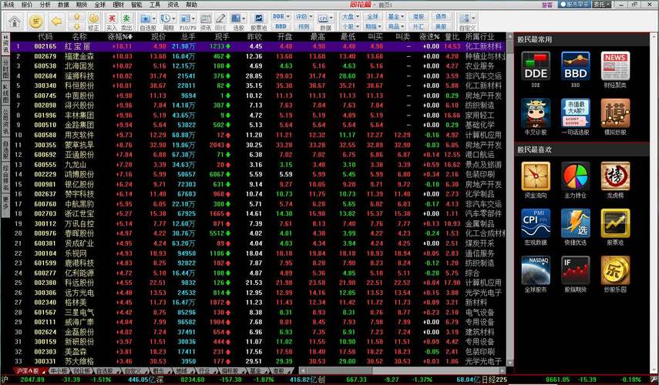Click the 外汇 toolbar button

pos(419,26)
